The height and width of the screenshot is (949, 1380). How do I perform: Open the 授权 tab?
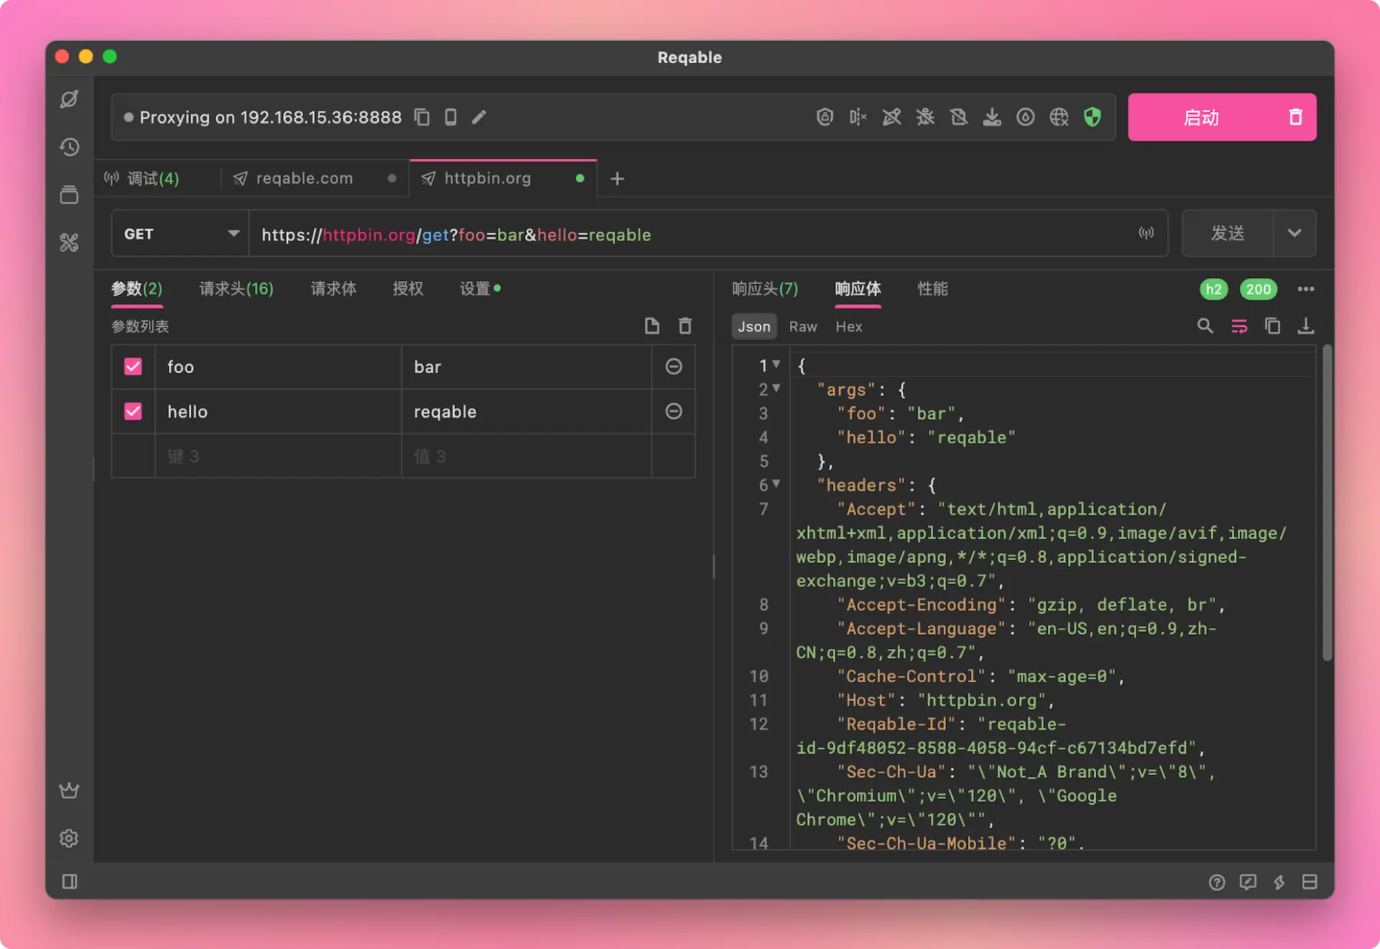tap(408, 289)
